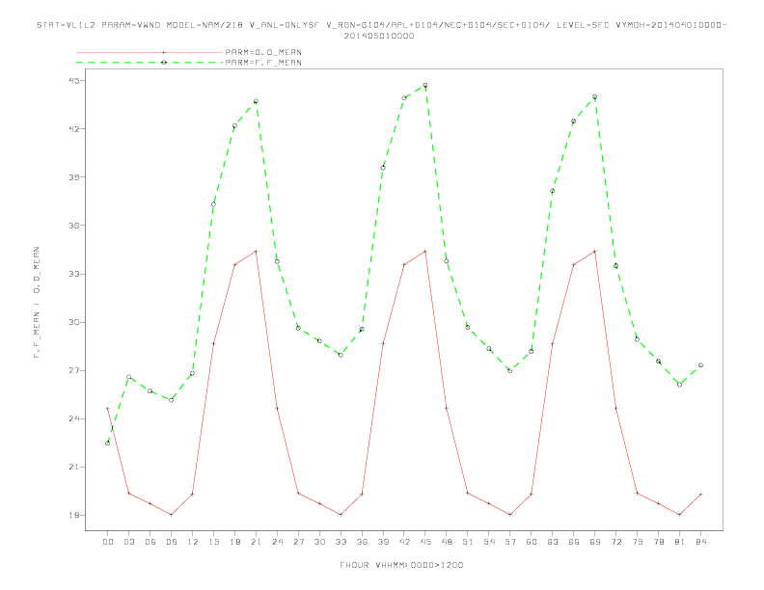764x590 pixels.
Task: Click x-axis tick label 00
Action: coord(108,542)
